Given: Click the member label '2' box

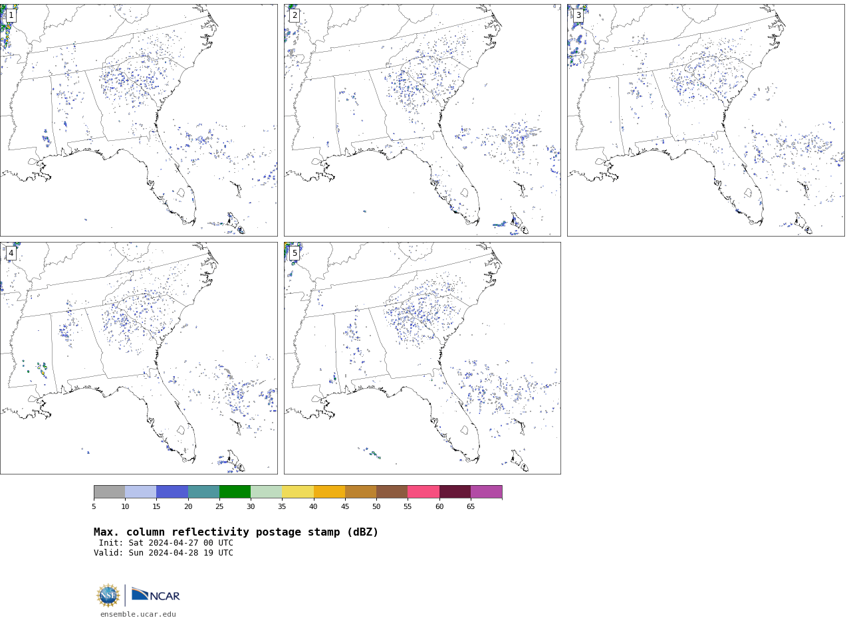Looking at the screenshot, I should tap(295, 15).
